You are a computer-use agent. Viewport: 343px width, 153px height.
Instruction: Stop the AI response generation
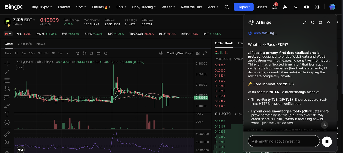[x=327, y=141]
